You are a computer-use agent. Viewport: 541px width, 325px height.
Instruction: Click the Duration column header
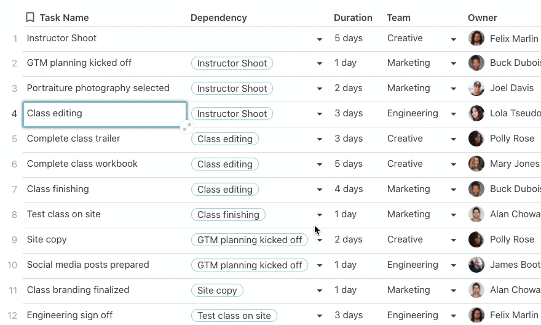(x=353, y=18)
